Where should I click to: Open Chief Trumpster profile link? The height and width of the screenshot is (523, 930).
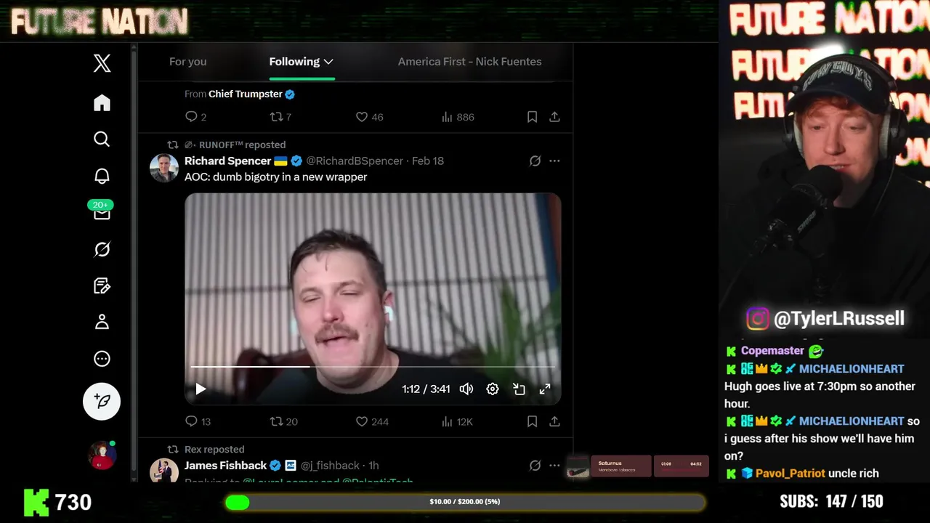[x=246, y=94]
